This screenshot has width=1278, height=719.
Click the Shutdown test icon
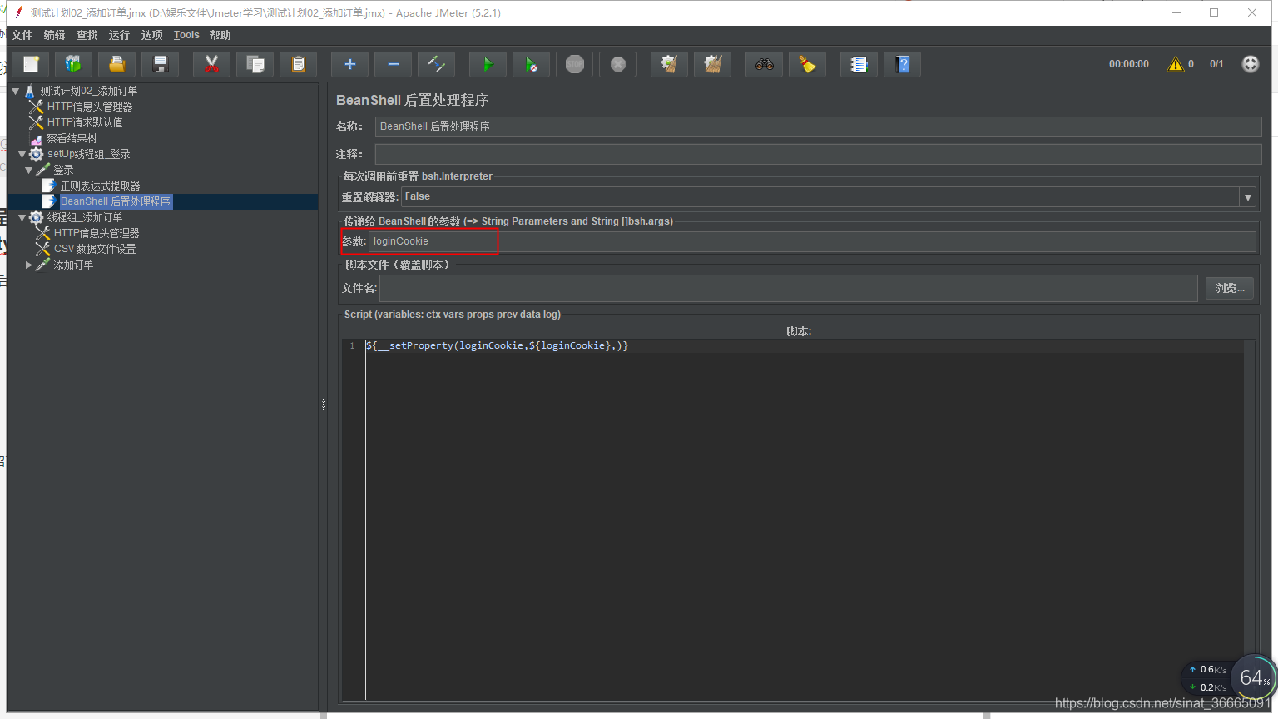[x=618, y=64]
